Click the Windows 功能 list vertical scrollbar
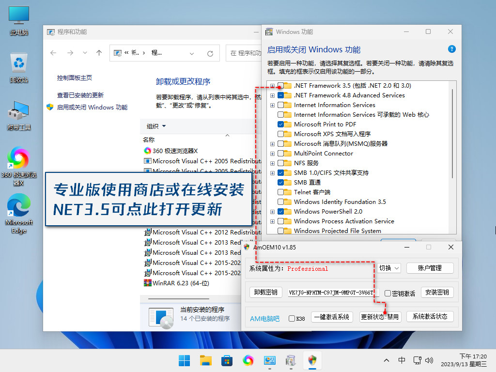496x372 pixels. point(452,134)
